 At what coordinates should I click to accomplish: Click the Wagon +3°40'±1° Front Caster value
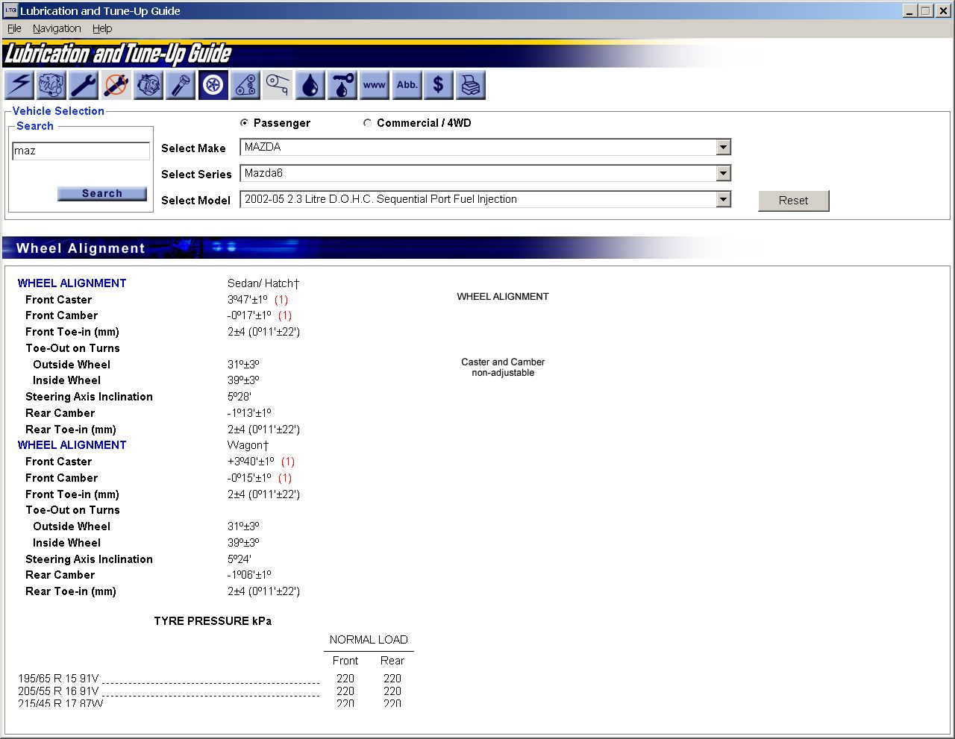pos(251,462)
